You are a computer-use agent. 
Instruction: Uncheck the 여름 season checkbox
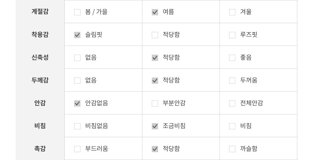tap(155, 12)
